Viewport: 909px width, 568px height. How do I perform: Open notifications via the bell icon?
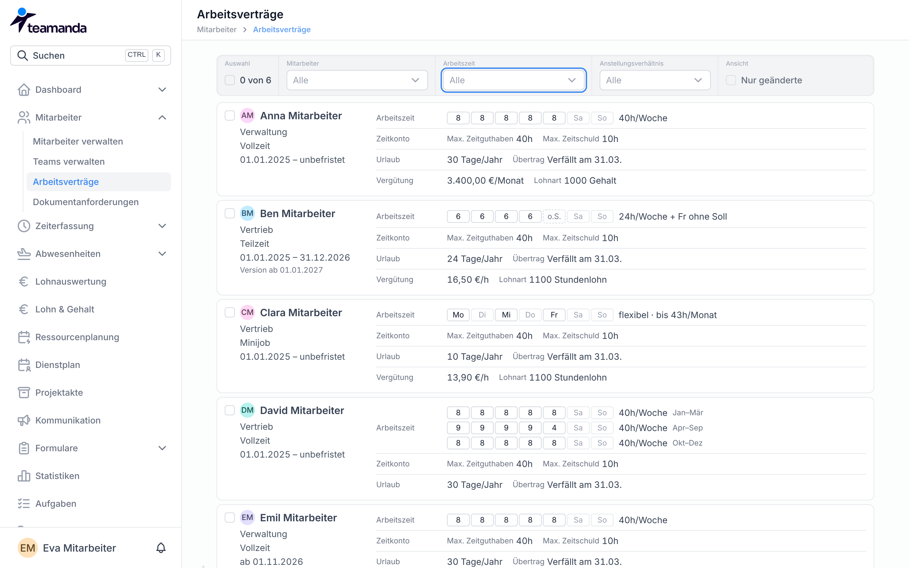(x=161, y=548)
